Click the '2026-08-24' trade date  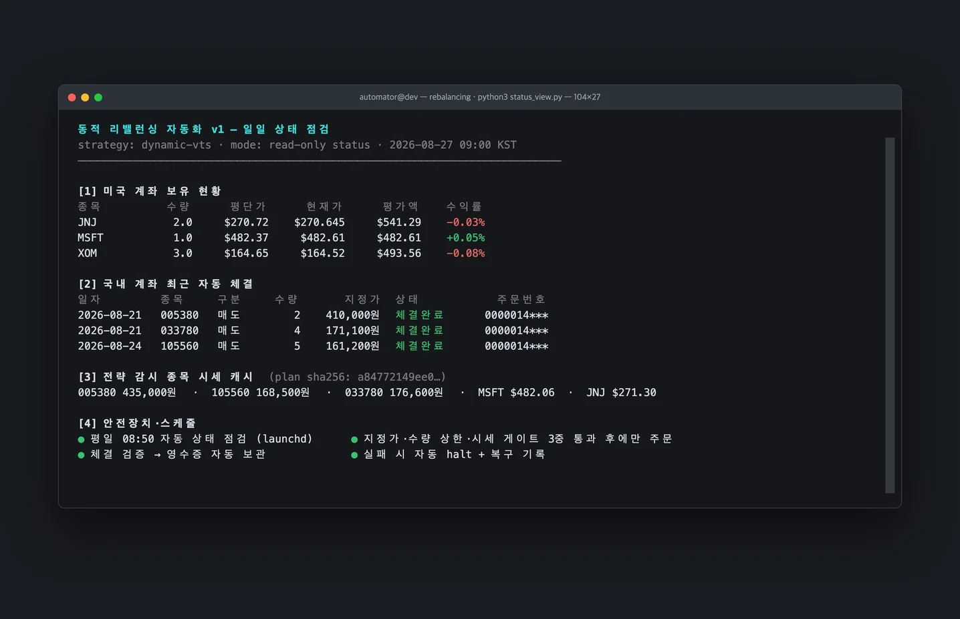[x=110, y=346]
